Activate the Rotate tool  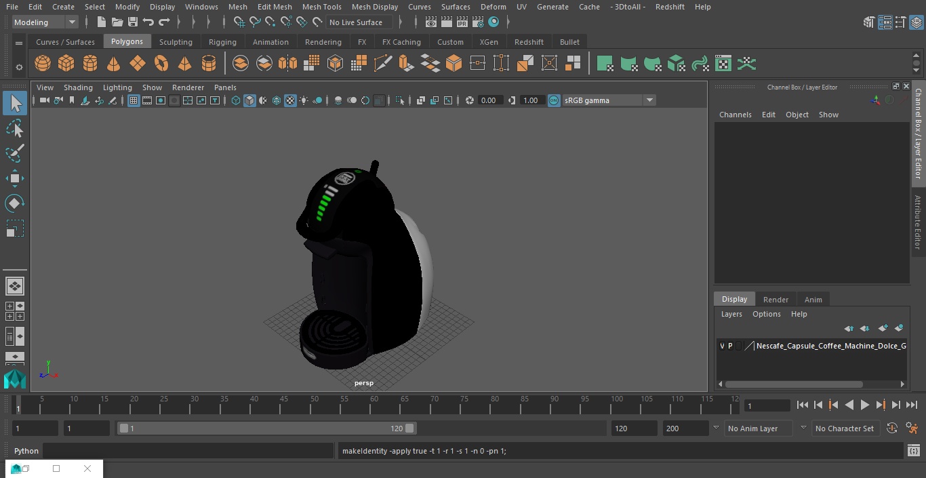15,203
